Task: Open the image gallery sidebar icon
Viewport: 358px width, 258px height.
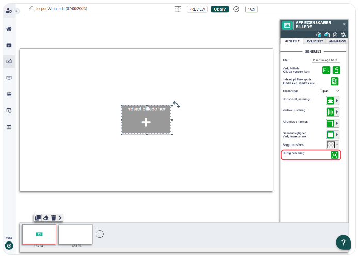Action: (9, 94)
